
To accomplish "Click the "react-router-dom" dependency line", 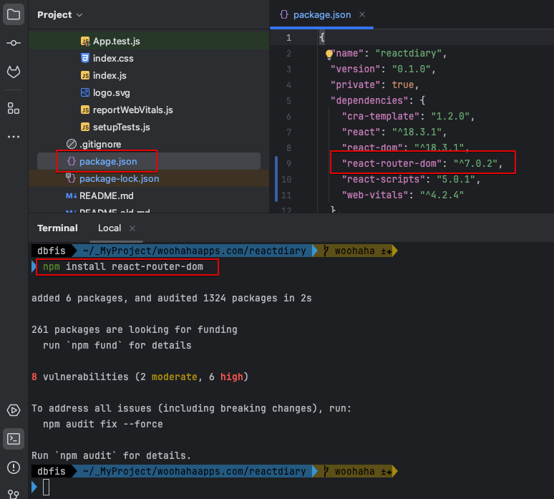I will tap(422, 164).
